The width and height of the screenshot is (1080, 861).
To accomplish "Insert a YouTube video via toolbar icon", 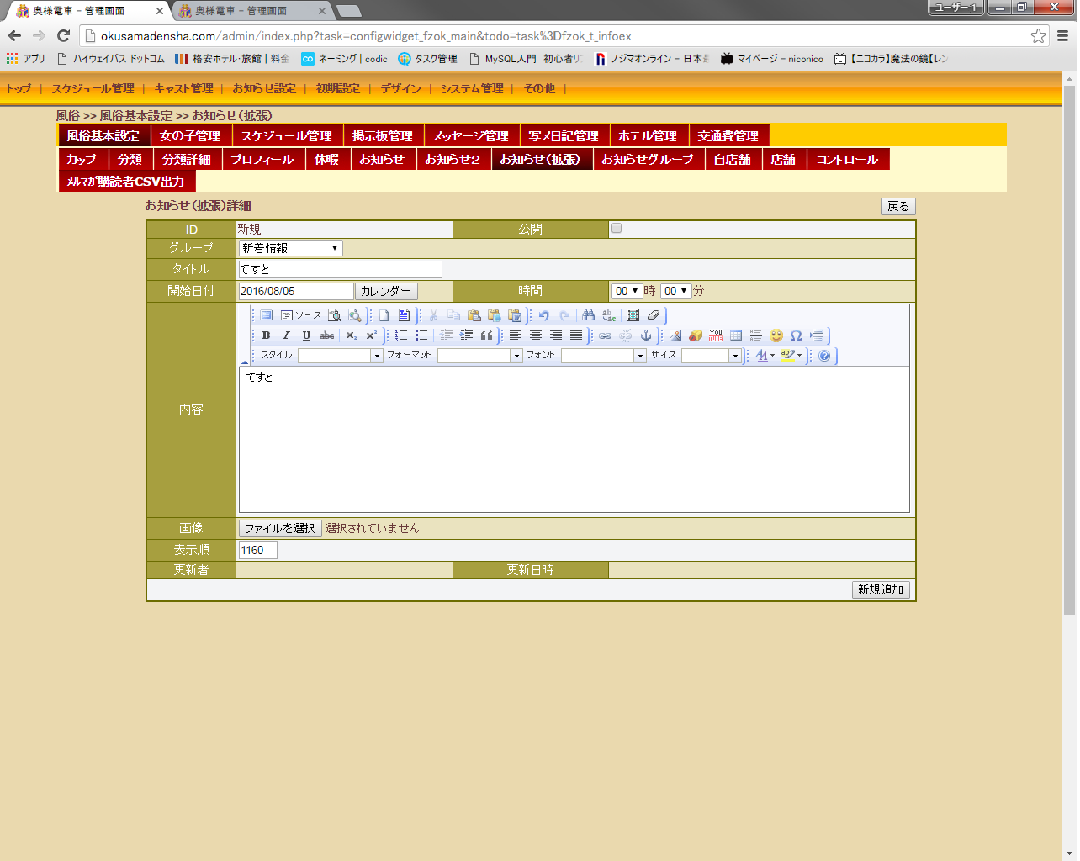I will 716,335.
